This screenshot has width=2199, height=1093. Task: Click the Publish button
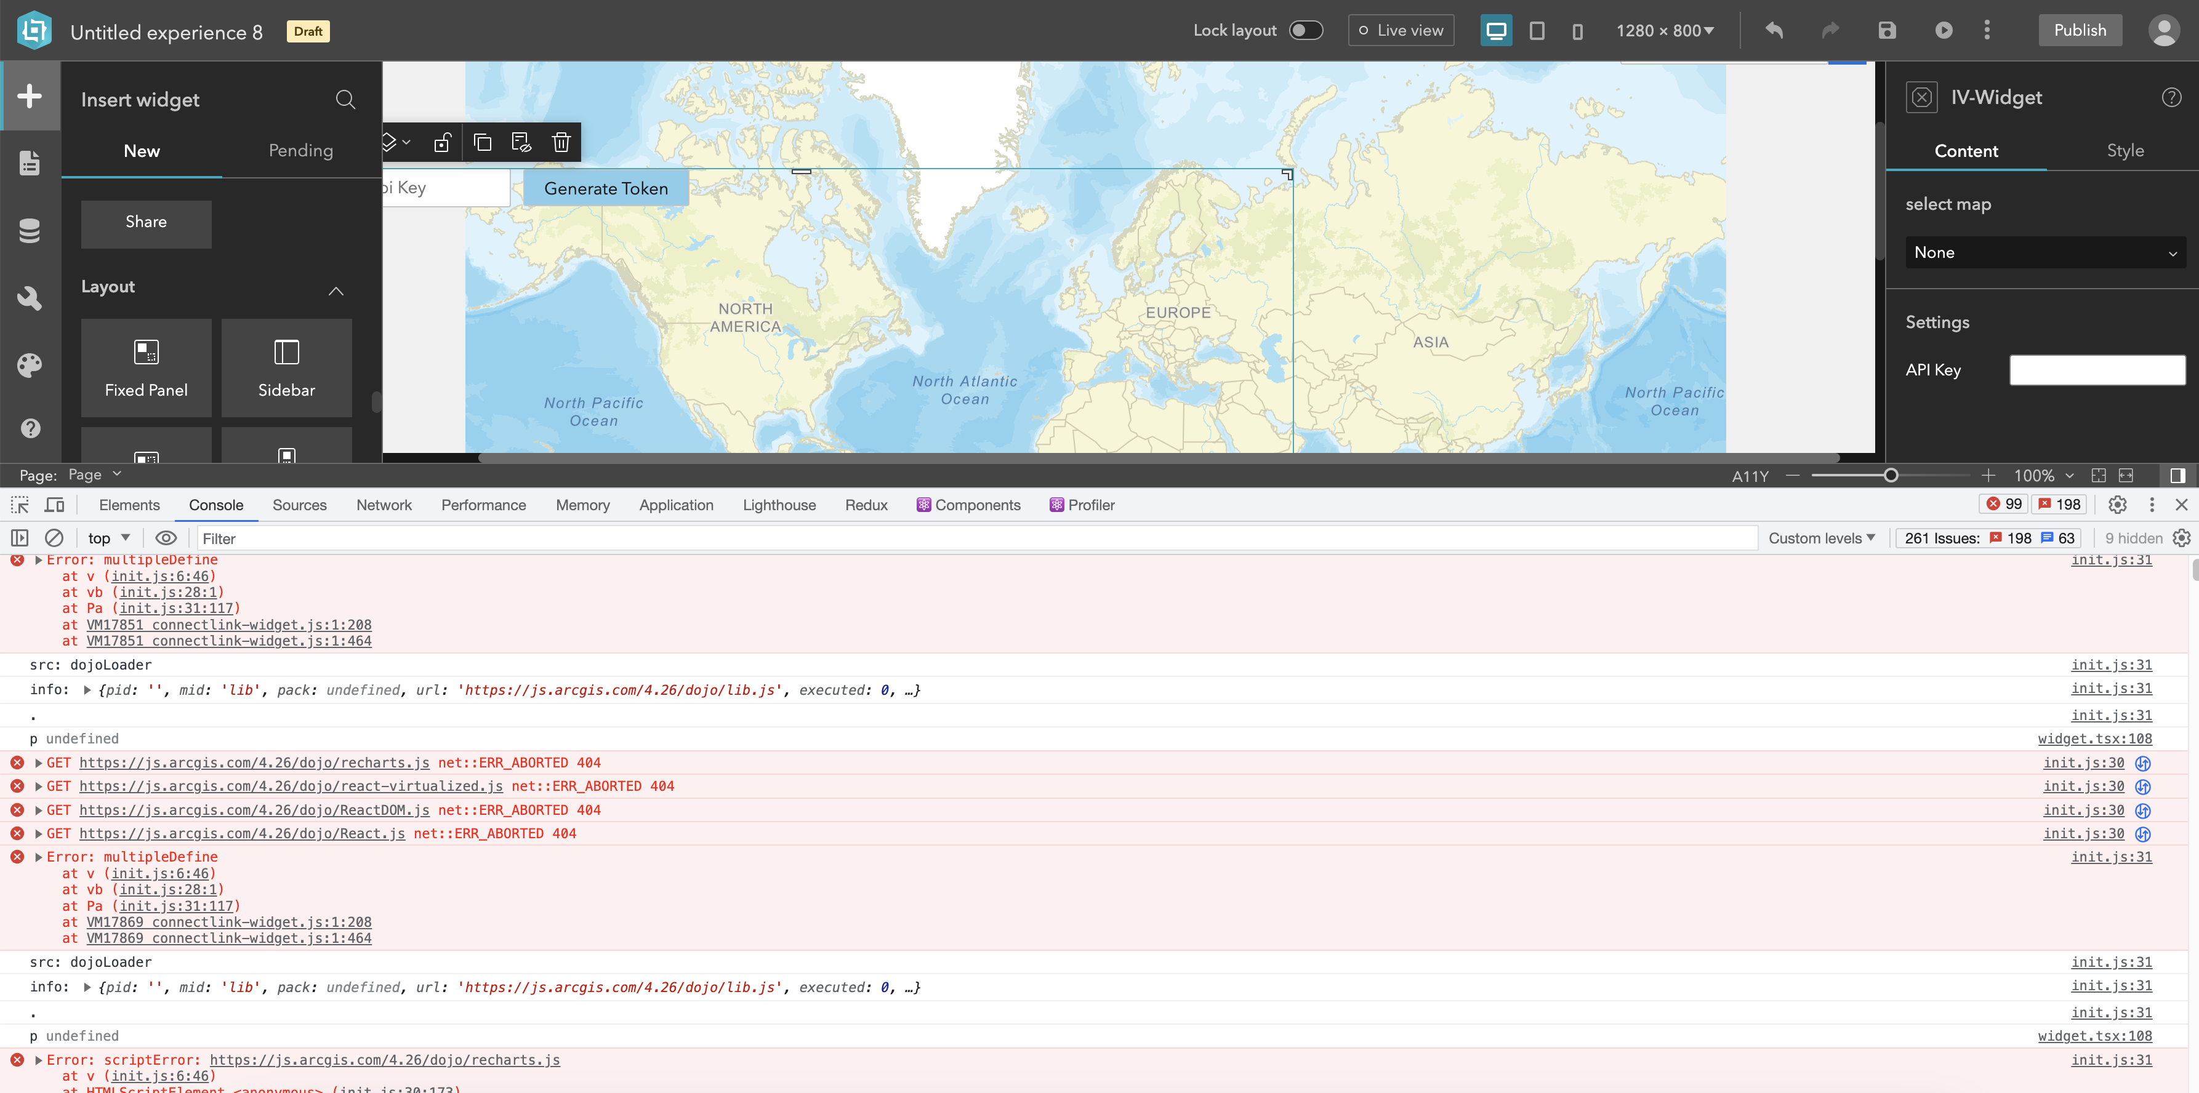tap(2080, 31)
